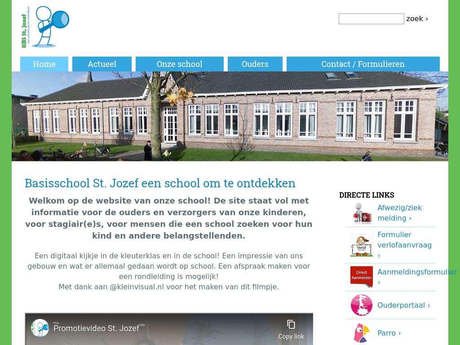
Task: Expand the Ouders menu
Action: [255, 64]
